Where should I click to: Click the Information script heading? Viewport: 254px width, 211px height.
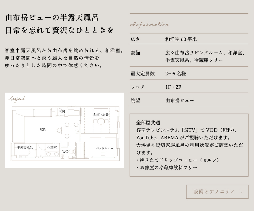tap(149, 25)
